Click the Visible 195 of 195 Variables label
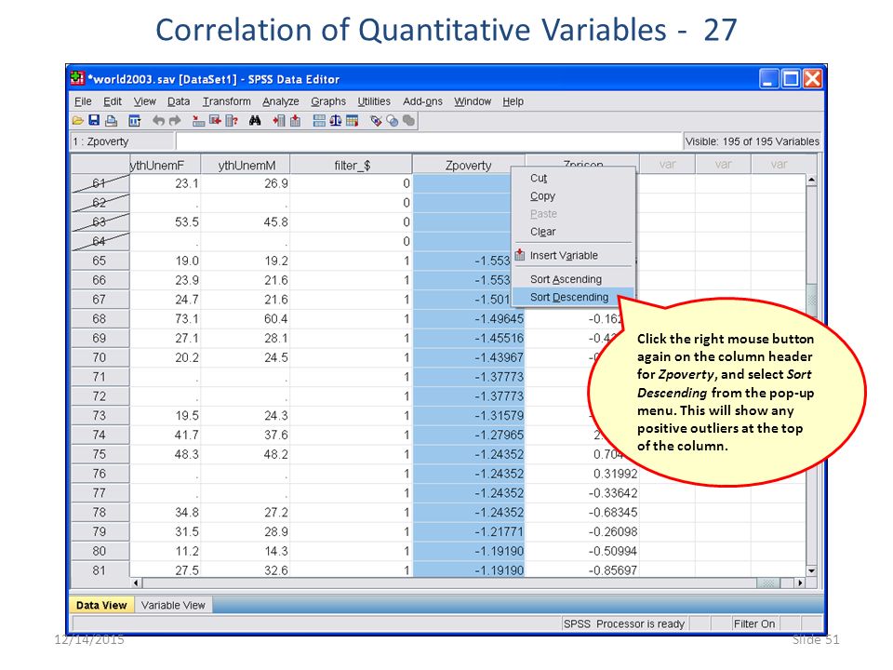Image resolution: width=893 pixels, height=670 pixels. point(752,141)
